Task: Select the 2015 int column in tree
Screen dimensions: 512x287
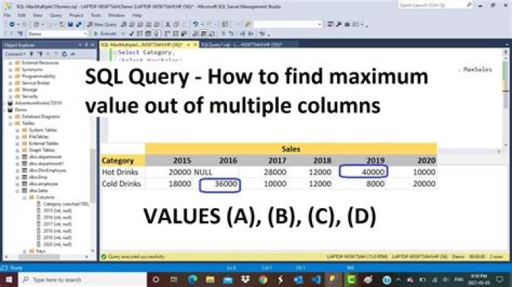Action: (58, 211)
